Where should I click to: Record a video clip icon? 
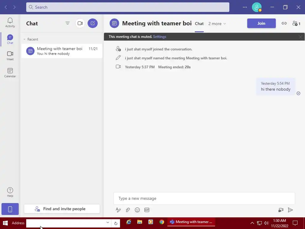281,210
